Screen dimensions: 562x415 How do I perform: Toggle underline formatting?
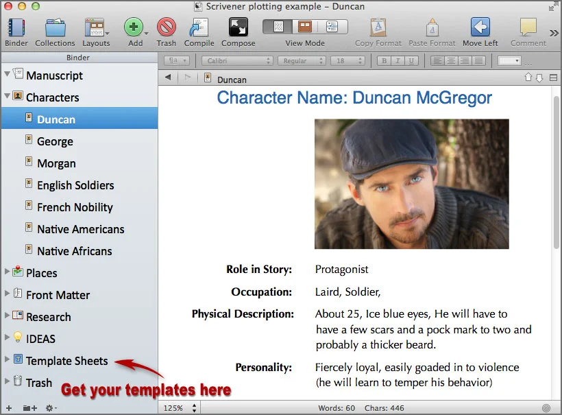click(411, 61)
